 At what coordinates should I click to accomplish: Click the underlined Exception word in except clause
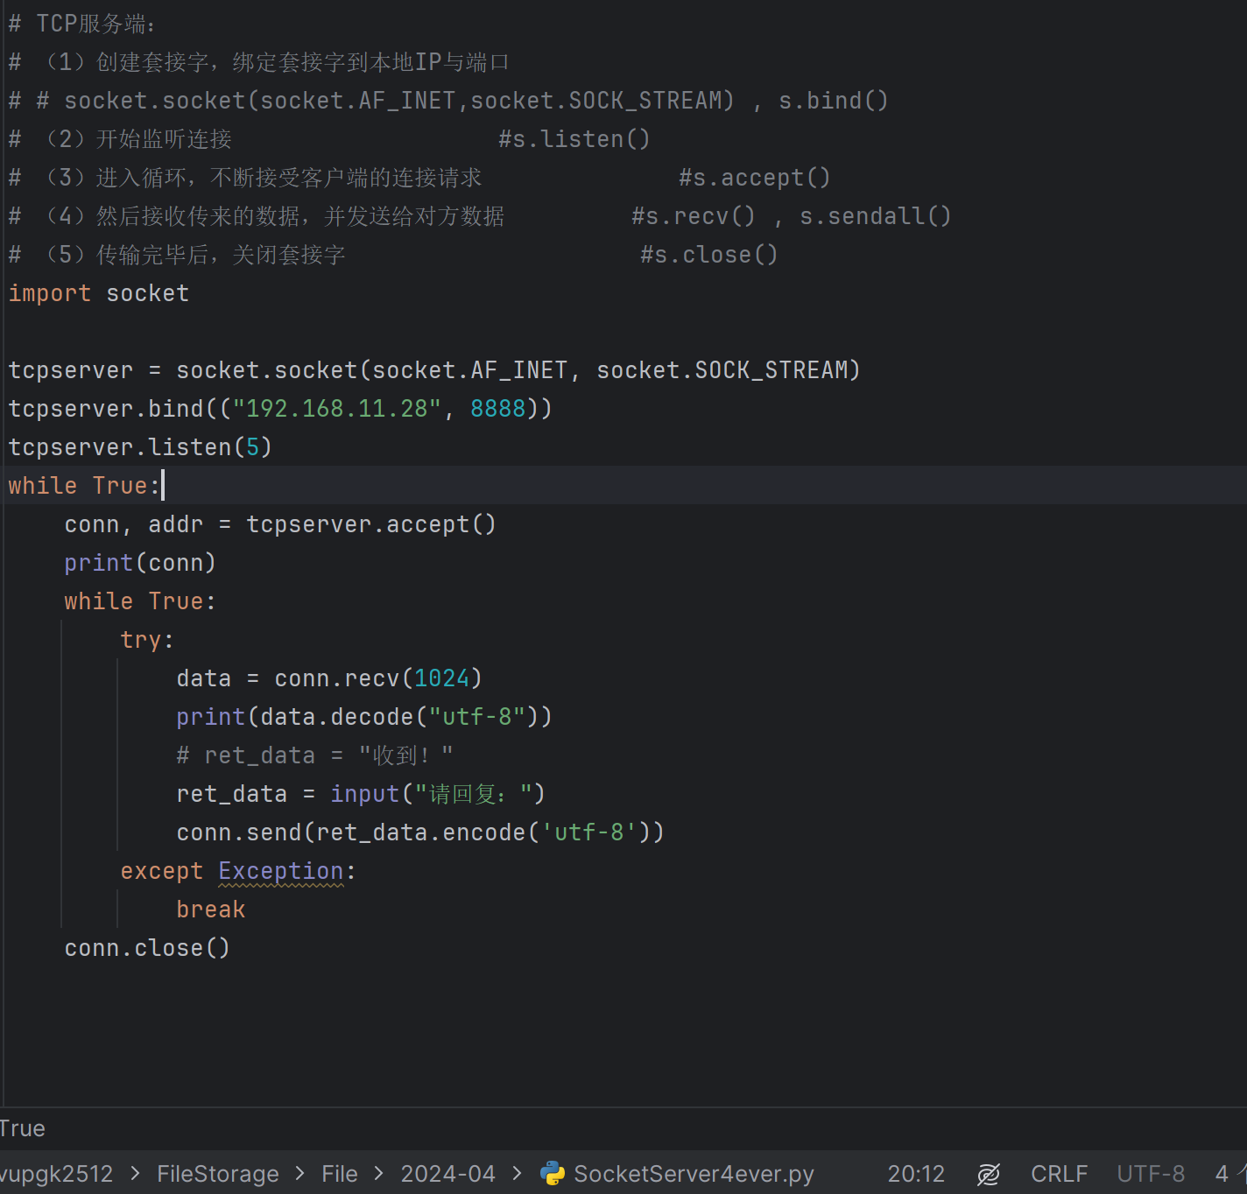281,871
